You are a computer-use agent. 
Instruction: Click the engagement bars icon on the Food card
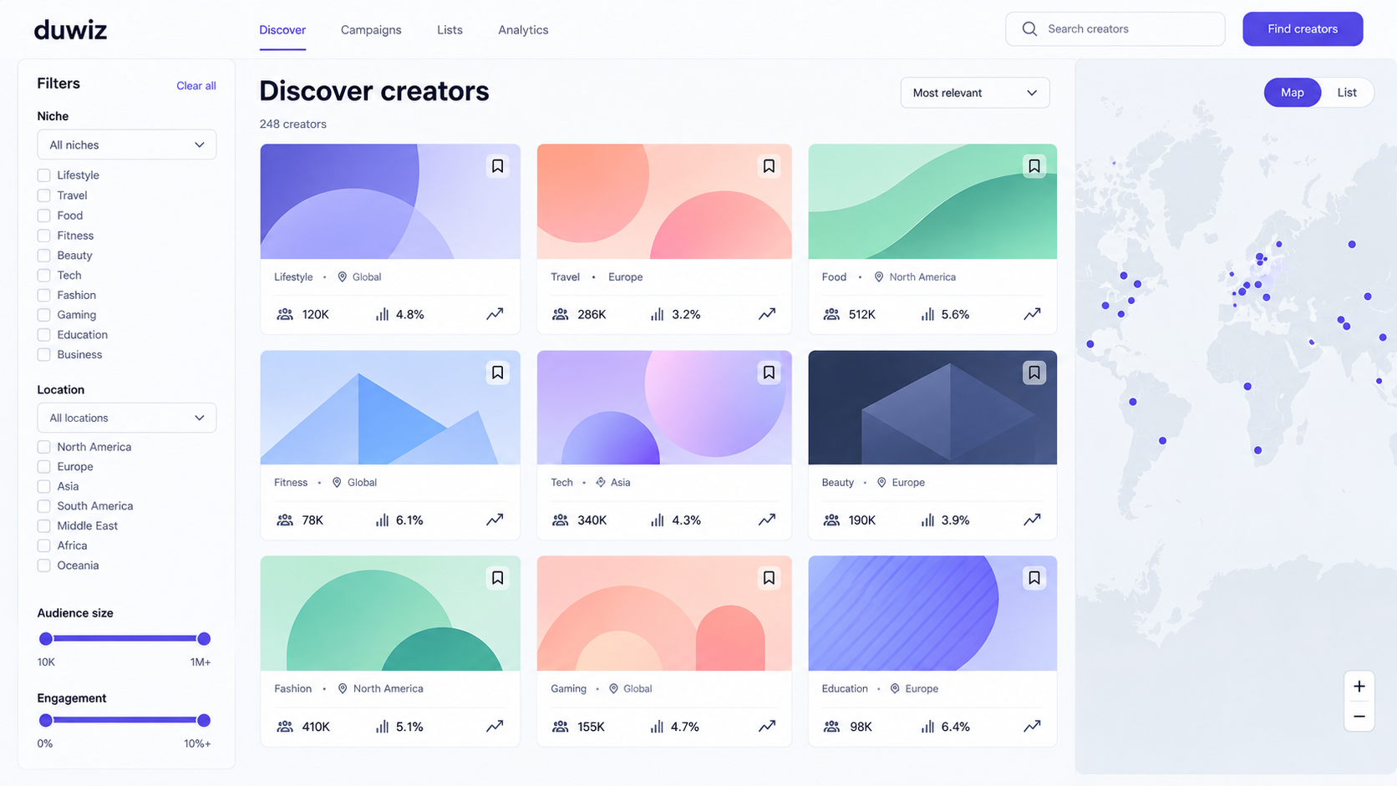pyautogui.click(x=927, y=314)
